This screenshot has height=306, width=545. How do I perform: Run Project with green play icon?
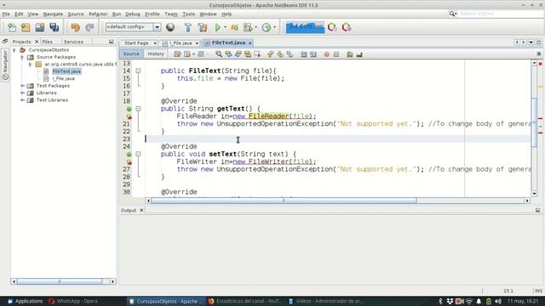(218, 27)
